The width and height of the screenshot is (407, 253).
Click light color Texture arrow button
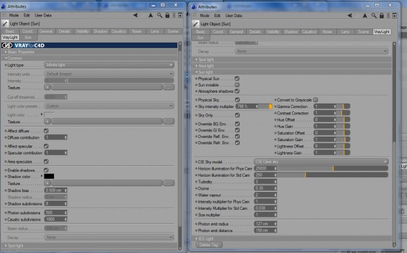(47, 121)
